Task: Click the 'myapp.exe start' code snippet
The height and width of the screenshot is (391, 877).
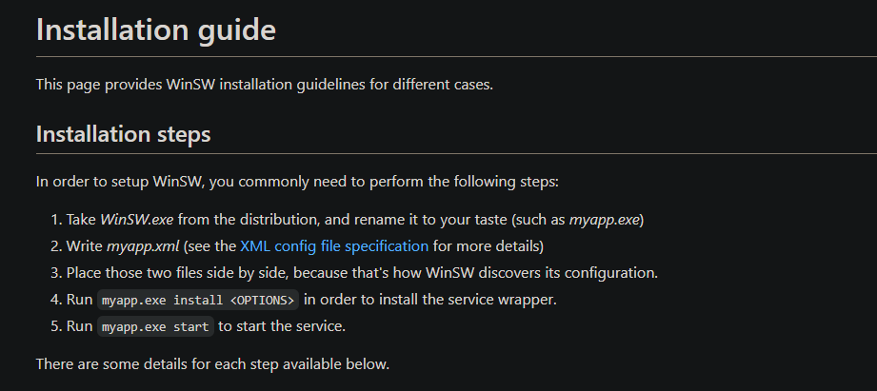Action: tap(155, 326)
